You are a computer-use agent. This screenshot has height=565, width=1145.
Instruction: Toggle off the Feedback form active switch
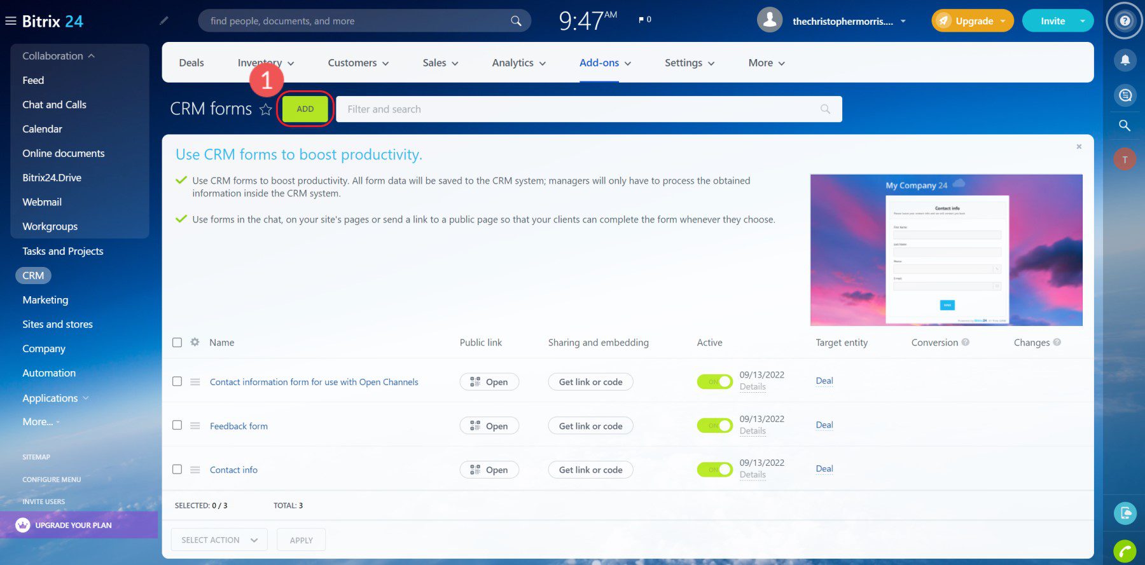714,425
